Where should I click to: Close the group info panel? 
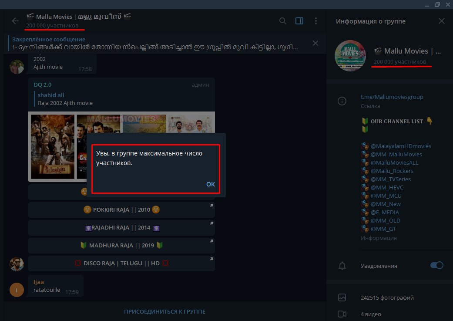tap(441, 21)
